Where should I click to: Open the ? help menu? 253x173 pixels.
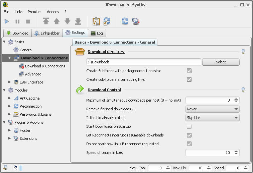pos(66,12)
